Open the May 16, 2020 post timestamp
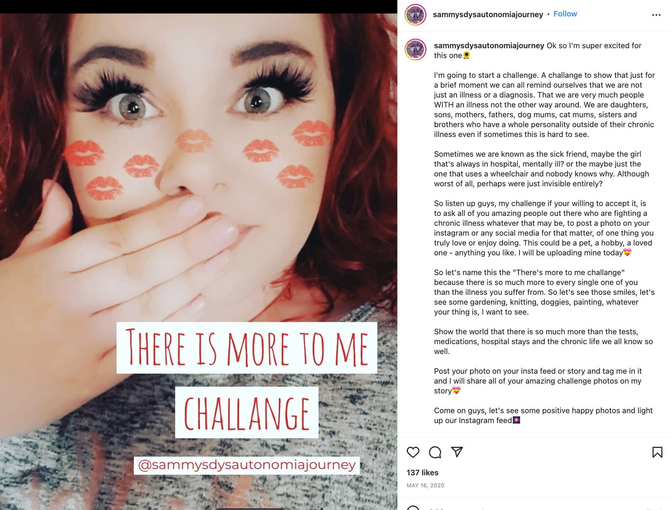The width and height of the screenshot is (671, 510). (425, 486)
